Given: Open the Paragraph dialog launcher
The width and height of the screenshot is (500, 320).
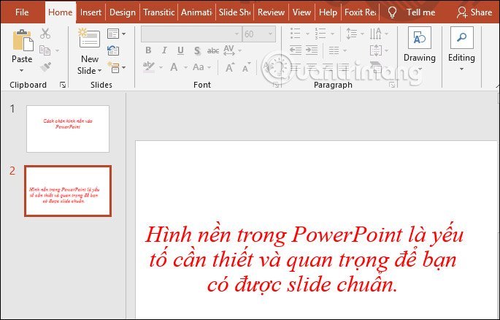Looking at the screenshot, I should pyautogui.click(x=392, y=85).
